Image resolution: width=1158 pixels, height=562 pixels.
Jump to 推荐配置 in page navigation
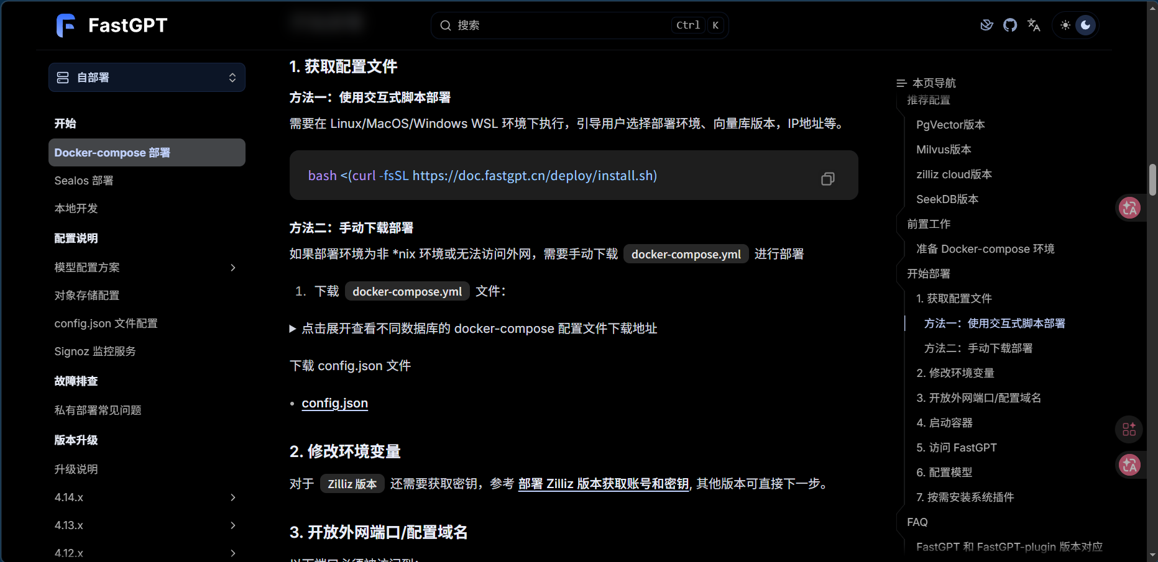[929, 100]
